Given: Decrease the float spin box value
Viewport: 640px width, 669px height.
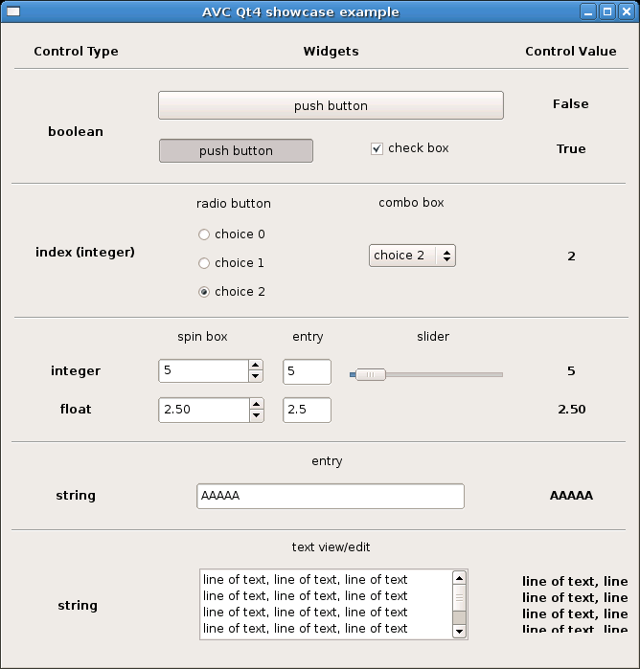Looking at the screenshot, I should click(x=257, y=415).
